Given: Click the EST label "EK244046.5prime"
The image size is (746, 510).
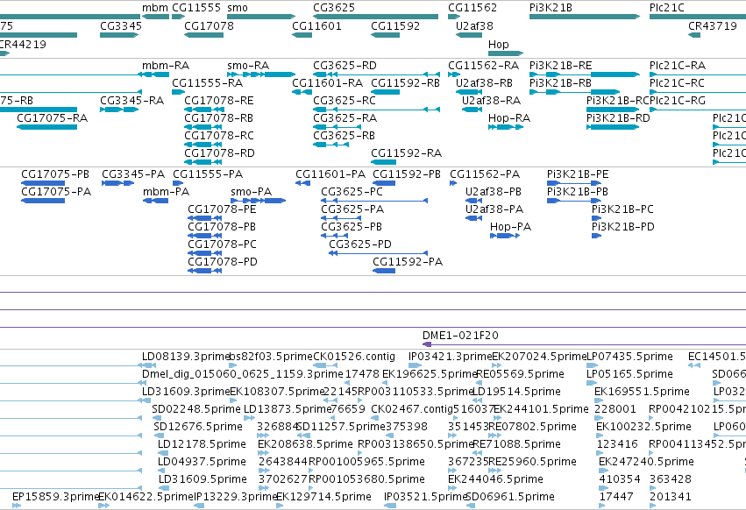Looking at the screenshot, I should (x=495, y=479).
